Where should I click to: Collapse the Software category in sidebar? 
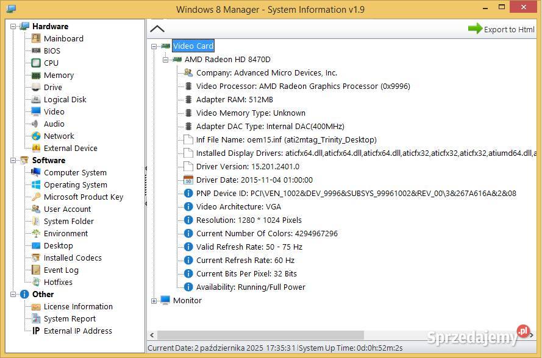tap(13, 160)
